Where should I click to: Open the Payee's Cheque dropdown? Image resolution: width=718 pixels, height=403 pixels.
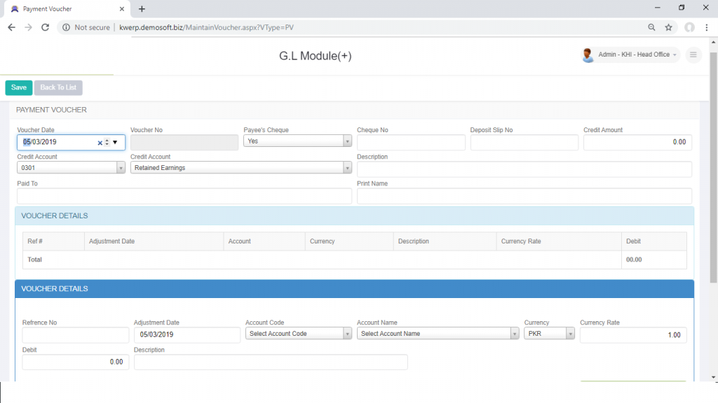pos(348,140)
